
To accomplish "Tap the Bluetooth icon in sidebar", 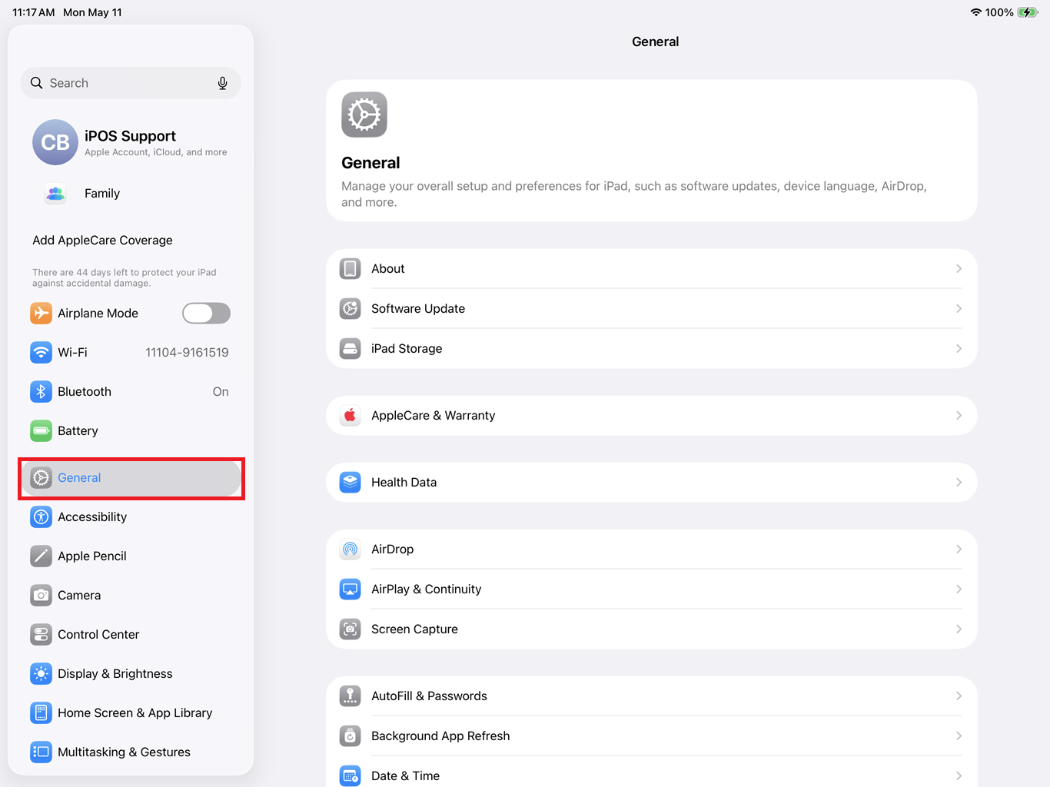I will [41, 391].
